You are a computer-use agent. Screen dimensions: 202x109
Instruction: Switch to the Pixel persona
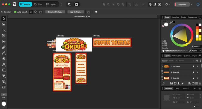pyautogui.click(x=38, y=4)
